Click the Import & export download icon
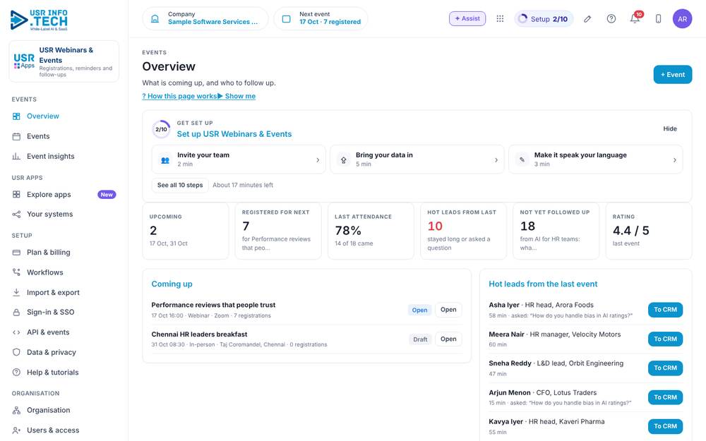706x441 pixels. tap(16, 293)
